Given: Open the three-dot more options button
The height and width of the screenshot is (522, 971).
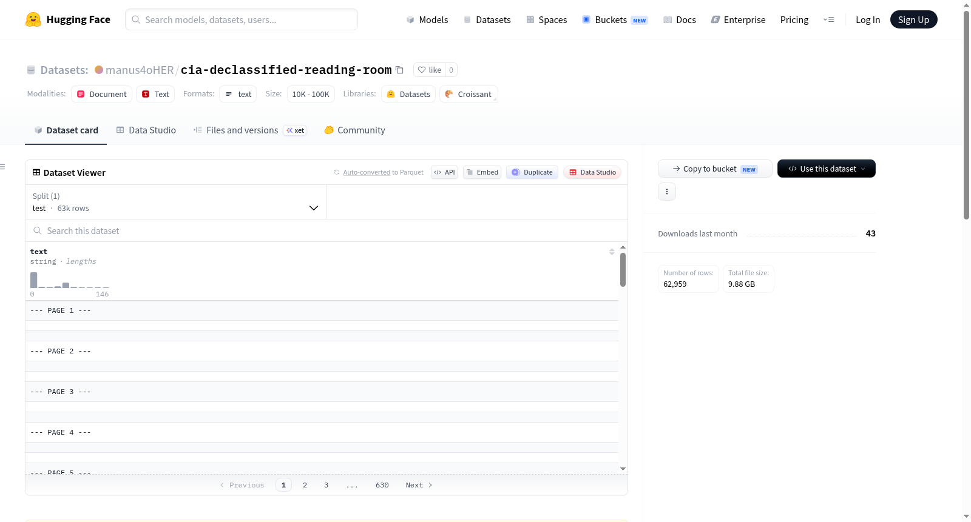Looking at the screenshot, I should point(667,192).
